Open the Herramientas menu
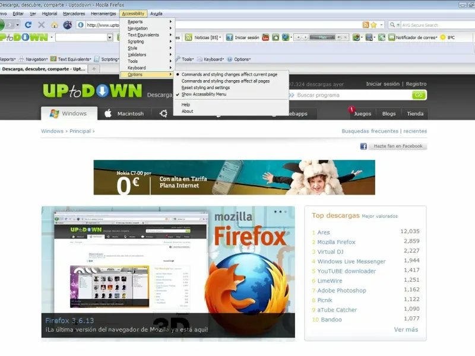475x356 pixels. pos(103,14)
